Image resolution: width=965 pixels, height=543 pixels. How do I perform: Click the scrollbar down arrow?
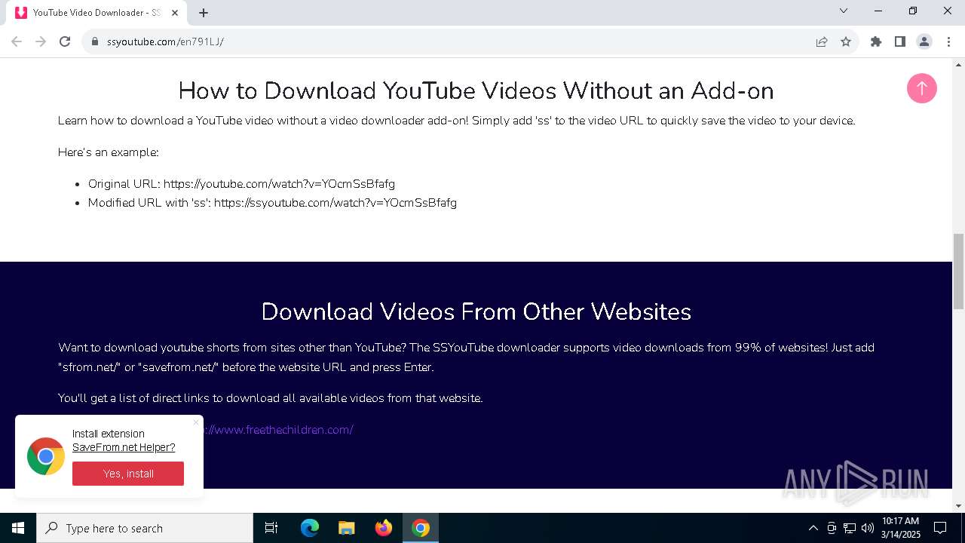(x=958, y=505)
